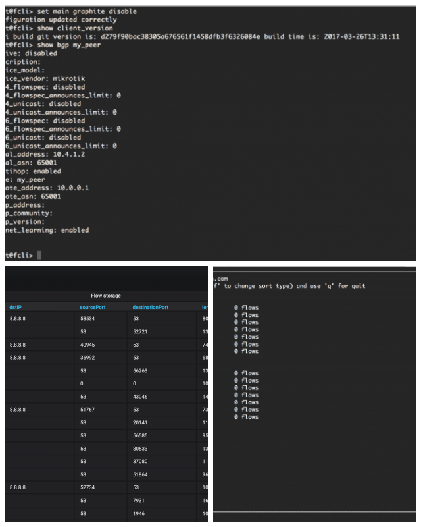Sort table by dstIP column header
421x527 pixels.
[14, 307]
